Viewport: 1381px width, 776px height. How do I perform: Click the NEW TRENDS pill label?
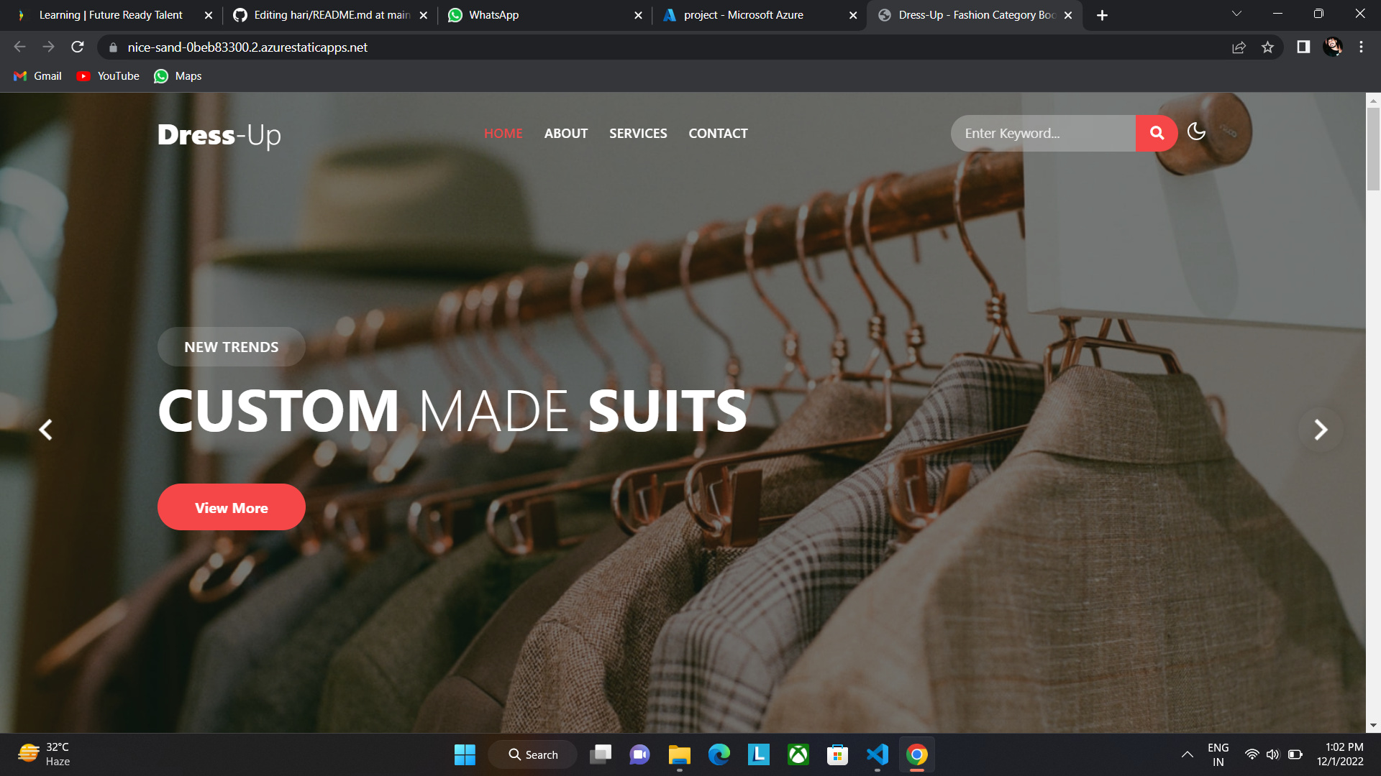pos(231,347)
